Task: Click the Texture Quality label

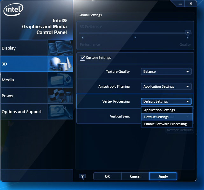Action: pyautogui.click(x=118, y=71)
